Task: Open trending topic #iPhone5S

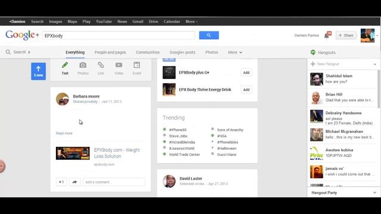Action: pyautogui.click(x=178, y=130)
